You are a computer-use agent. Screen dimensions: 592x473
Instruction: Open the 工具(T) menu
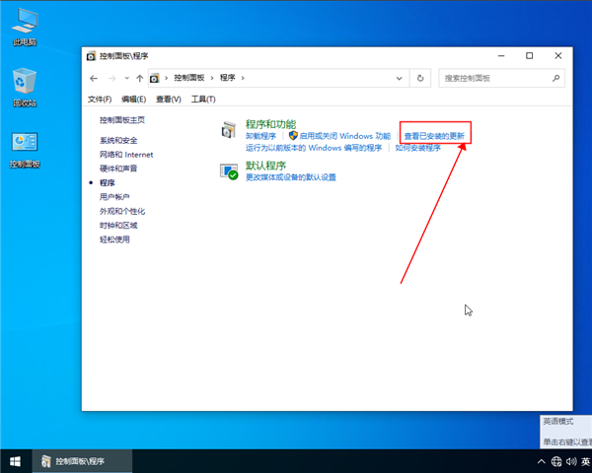click(x=203, y=100)
